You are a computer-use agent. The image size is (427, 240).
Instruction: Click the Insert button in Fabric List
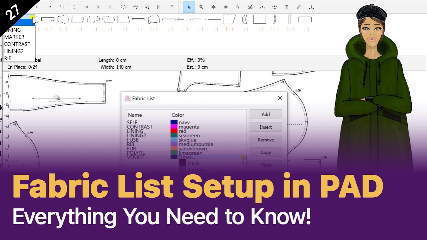coord(266,127)
